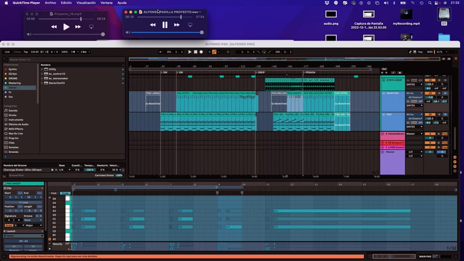Screen dimensions: 464x261
Task: Open the clip Groove None dropdown
Action: pyautogui.click(x=33, y=220)
